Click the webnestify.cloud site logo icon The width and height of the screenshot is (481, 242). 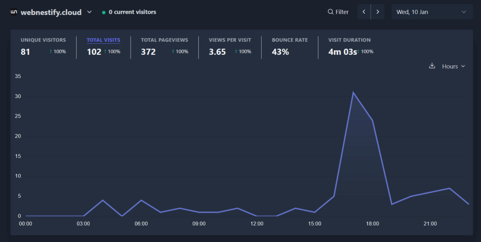pyautogui.click(x=14, y=12)
